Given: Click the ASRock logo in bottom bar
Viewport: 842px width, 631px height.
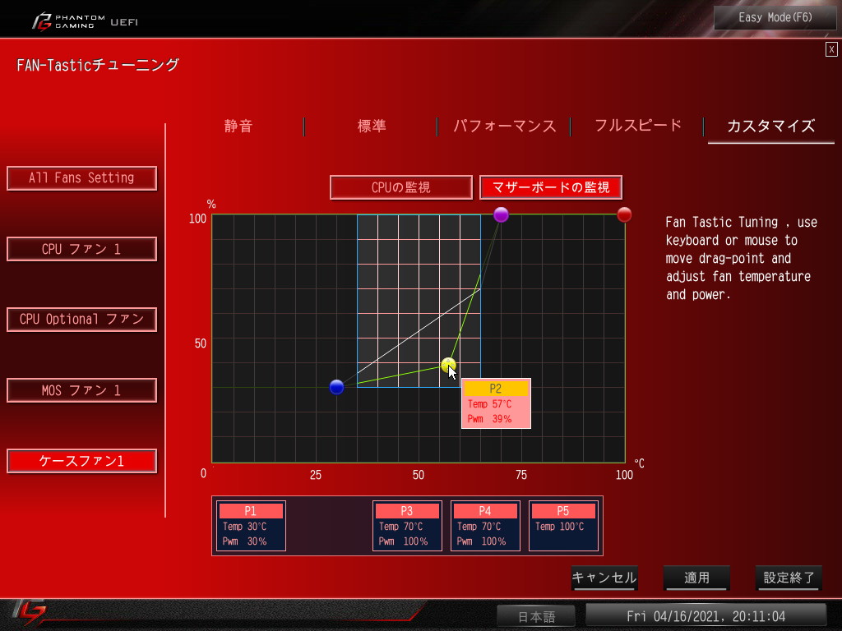Looking at the screenshot, I should click(x=30, y=613).
